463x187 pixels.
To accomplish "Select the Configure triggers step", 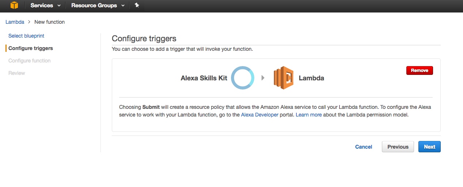I will (31, 48).
